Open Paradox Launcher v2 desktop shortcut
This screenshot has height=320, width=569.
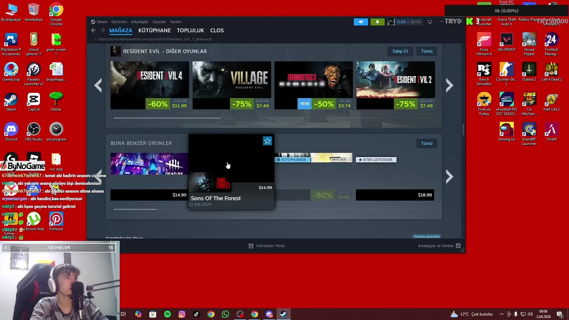coord(33,74)
